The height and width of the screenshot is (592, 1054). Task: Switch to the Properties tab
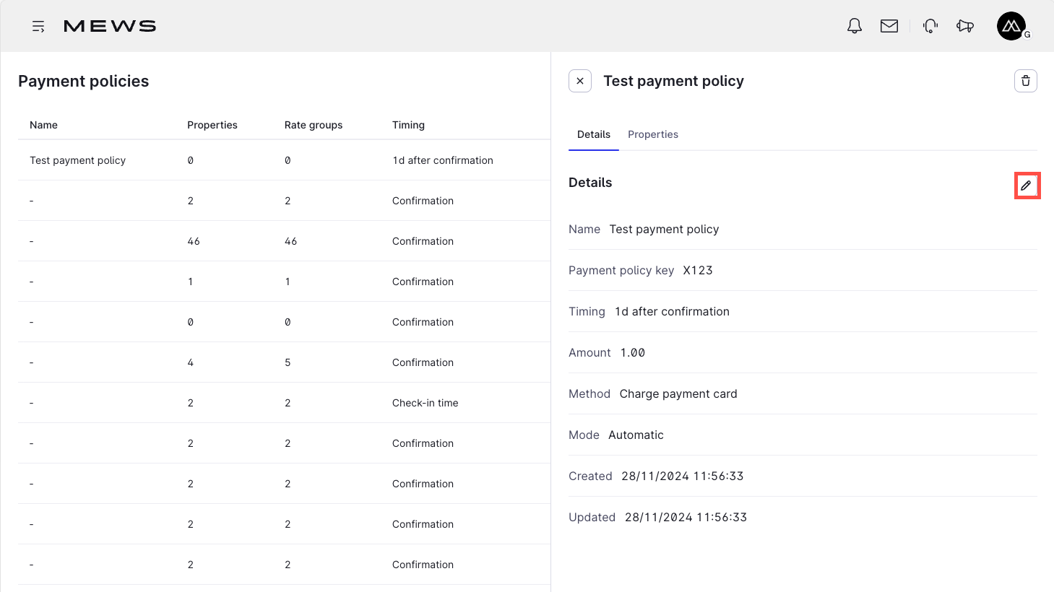[x=653, y=134]
